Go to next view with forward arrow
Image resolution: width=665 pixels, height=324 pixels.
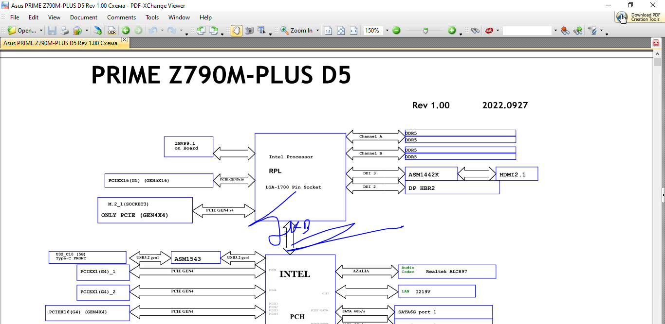click(138, 31)
